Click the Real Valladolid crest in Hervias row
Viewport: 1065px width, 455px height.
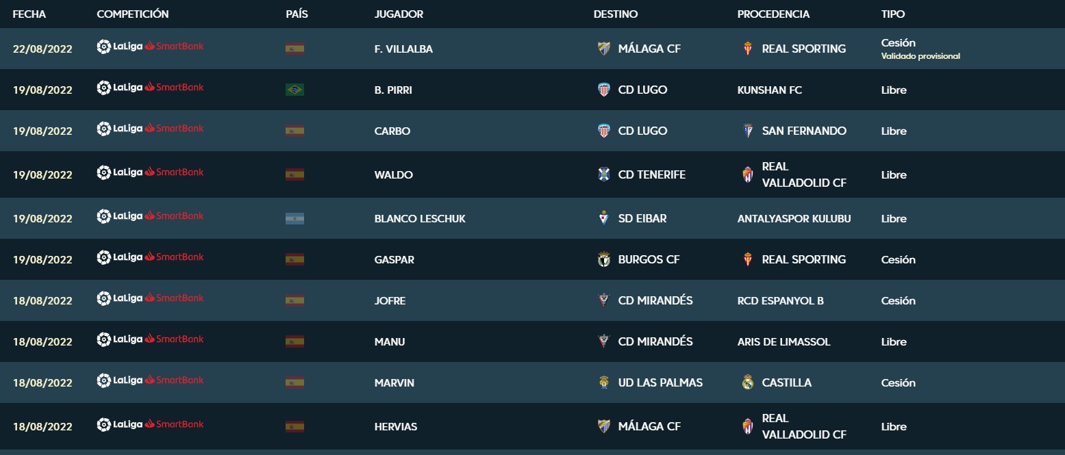747,426
